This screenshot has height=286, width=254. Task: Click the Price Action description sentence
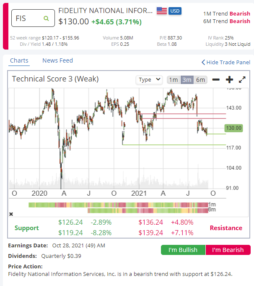tap(120, 274)
